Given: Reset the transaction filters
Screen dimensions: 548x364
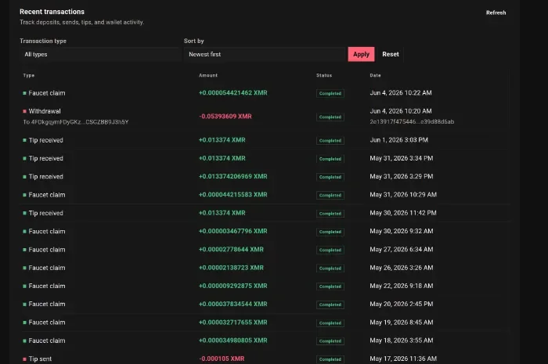Looking at the screenshot, I should 391,54.
